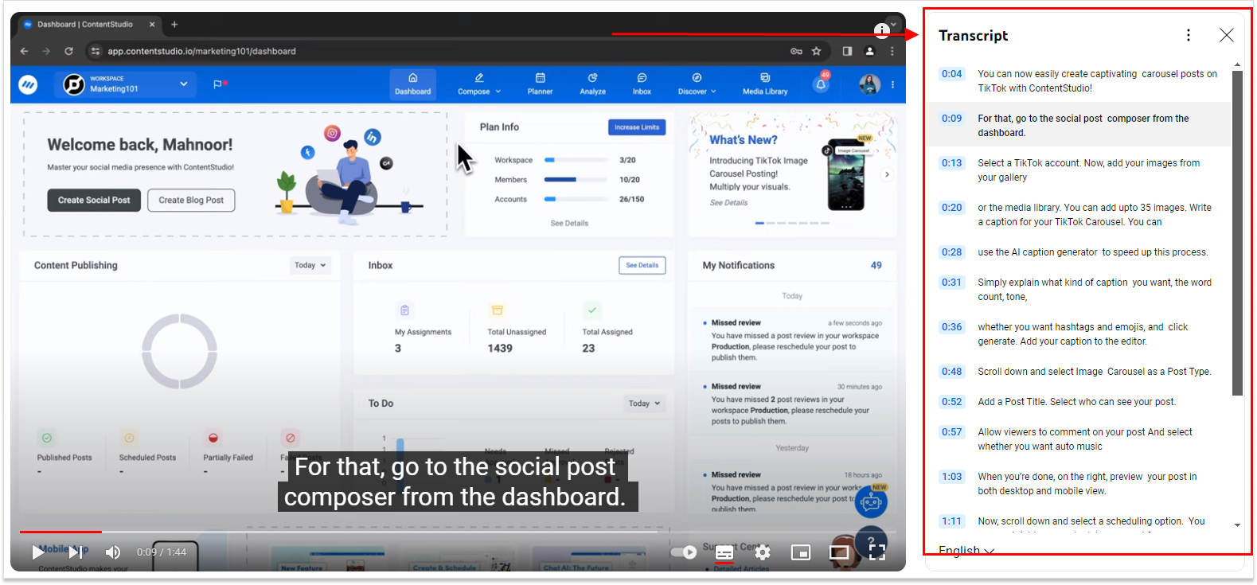Open the user profile avatar
The image size is (1257, 585).
[869, 84]
